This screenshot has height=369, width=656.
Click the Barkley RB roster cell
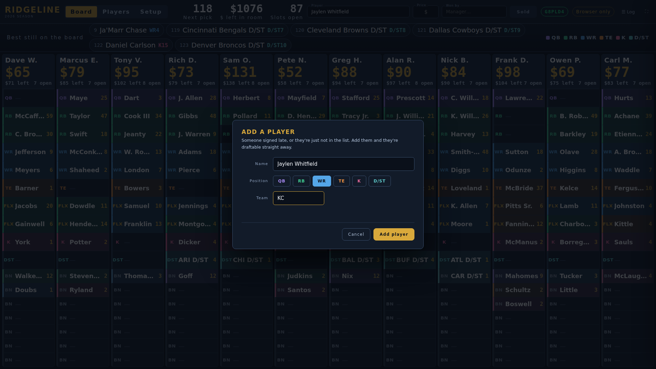point(573,134)
